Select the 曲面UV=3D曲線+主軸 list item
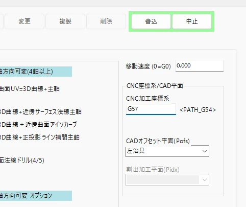Image resolution: width=246 pixels, height=207 pixels. [x=30, y=89]
